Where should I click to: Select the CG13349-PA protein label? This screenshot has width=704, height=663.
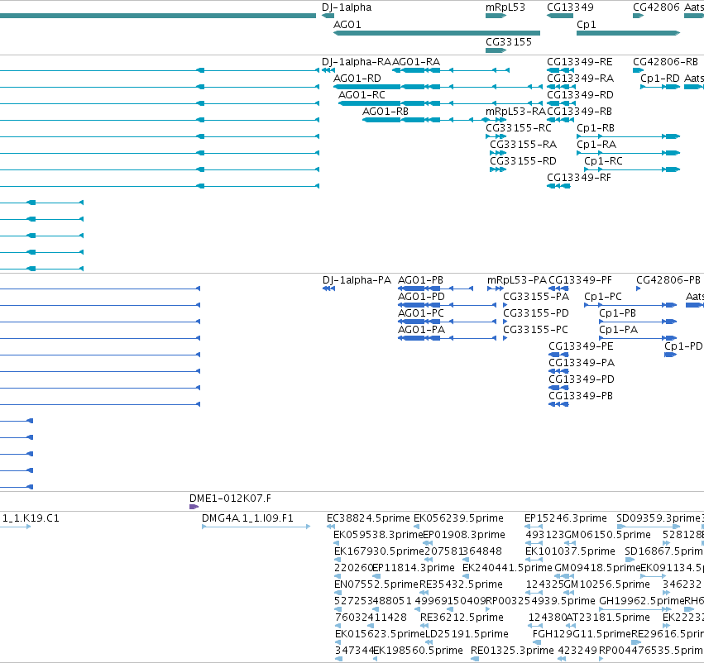coord(582,363)
